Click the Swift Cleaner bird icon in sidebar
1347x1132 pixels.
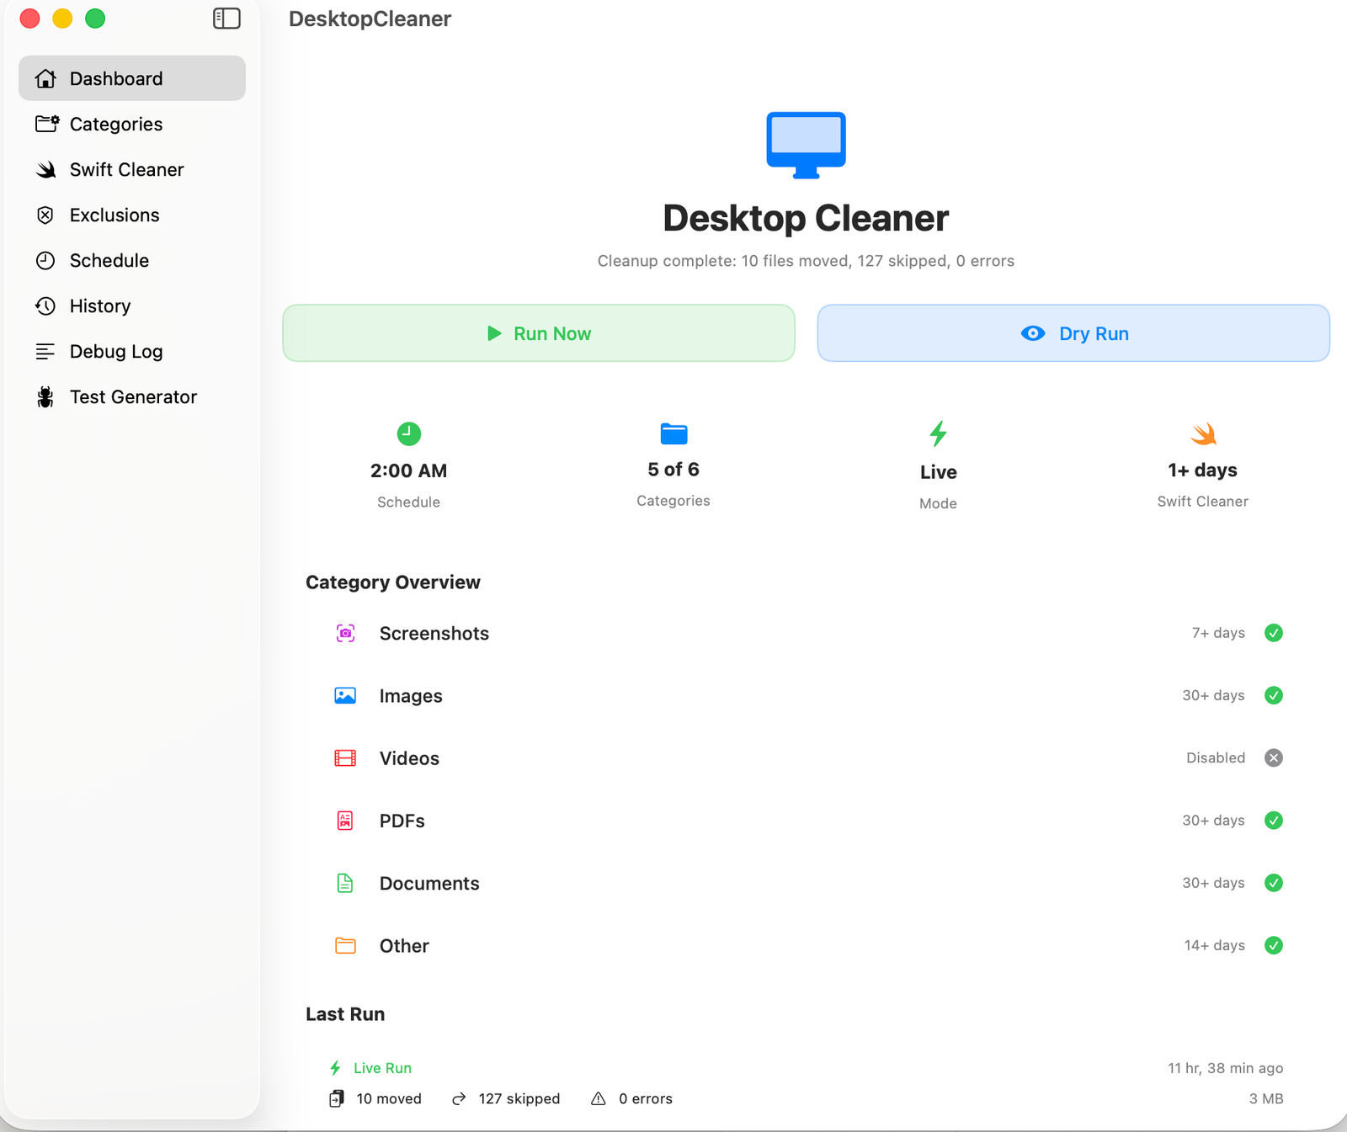46,169
